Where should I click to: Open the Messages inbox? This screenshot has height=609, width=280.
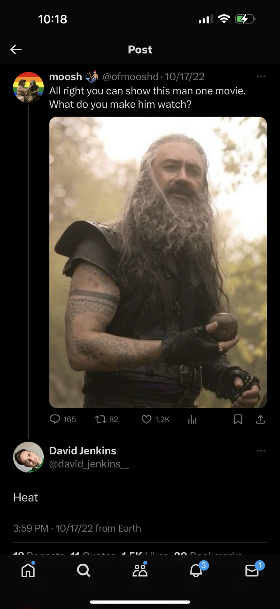coord(252,570)
